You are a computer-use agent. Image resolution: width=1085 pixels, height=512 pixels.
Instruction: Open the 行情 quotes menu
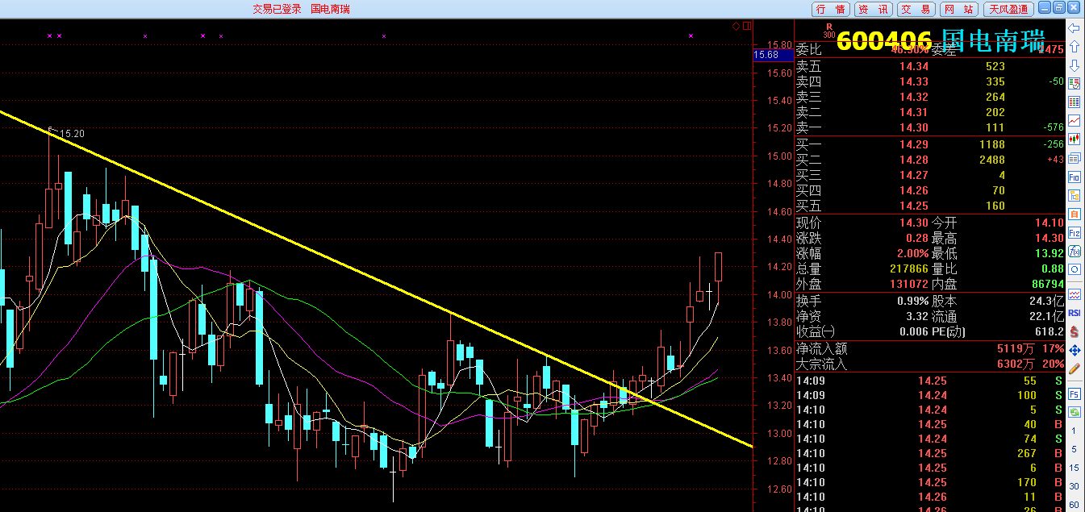tap(831, 9)
